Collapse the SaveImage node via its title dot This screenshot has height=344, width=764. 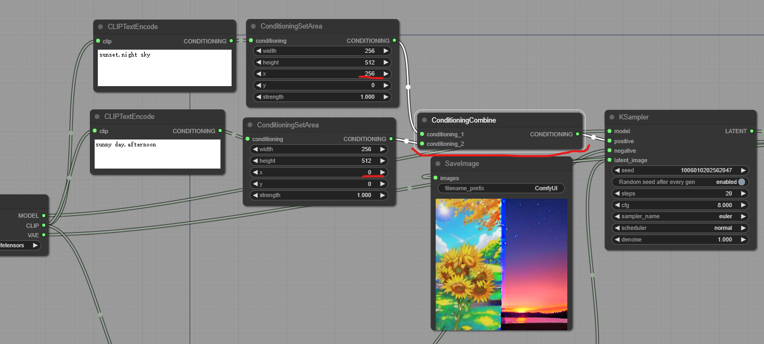coord(438,164)
